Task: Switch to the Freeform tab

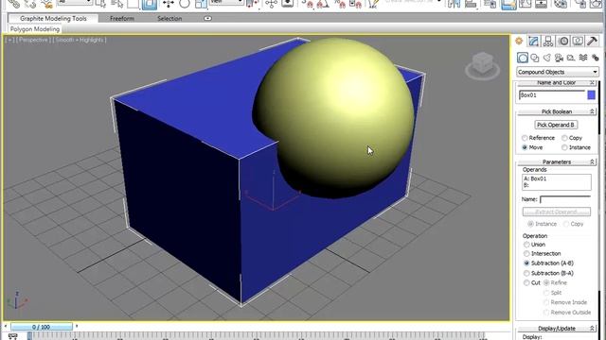Action: [122, 18]
